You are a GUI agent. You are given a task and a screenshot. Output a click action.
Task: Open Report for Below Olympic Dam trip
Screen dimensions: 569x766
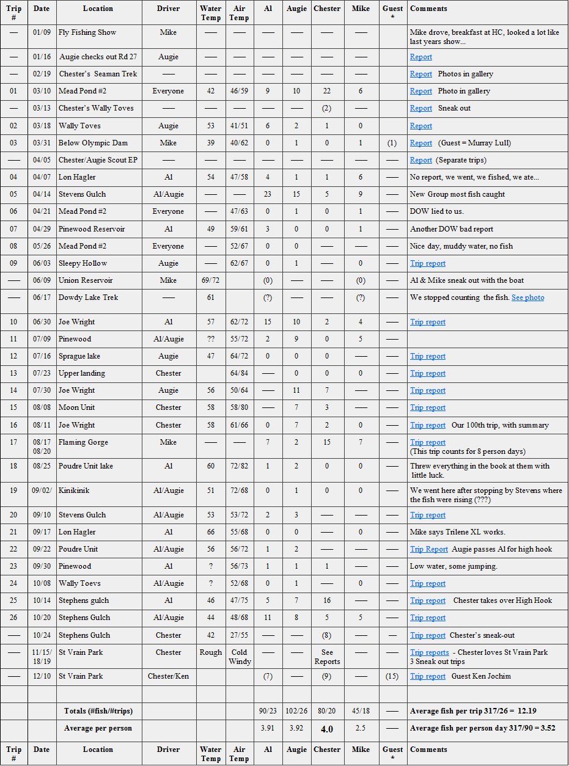click(420, 143)
